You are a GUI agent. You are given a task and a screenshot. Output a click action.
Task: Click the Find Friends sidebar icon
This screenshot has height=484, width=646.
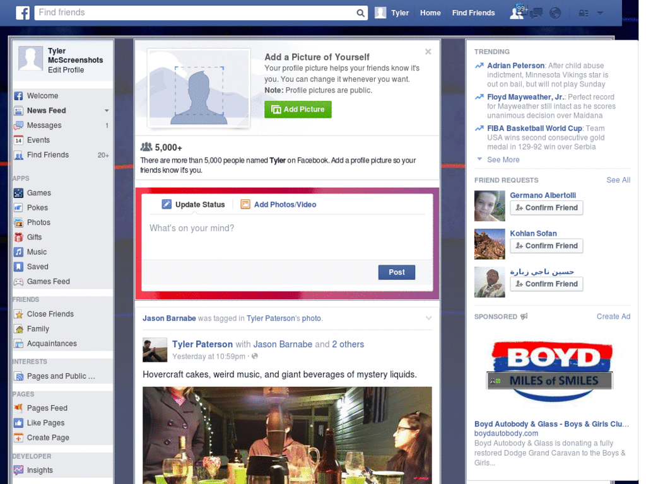[x=18, y=155]
